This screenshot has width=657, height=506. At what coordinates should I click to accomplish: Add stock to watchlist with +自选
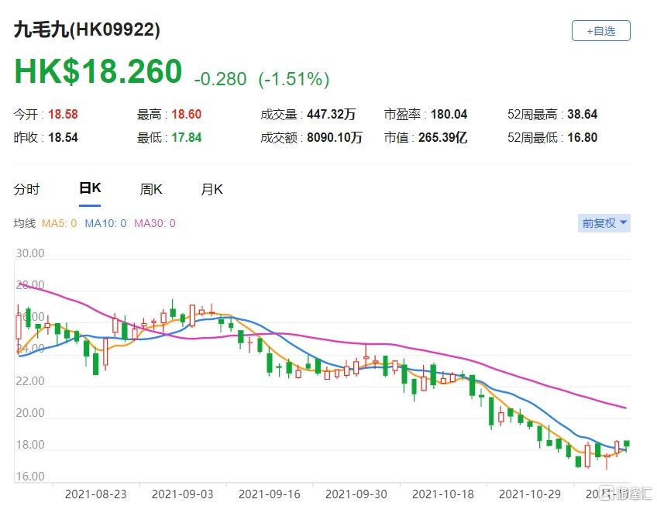click(x=600, y=31)
